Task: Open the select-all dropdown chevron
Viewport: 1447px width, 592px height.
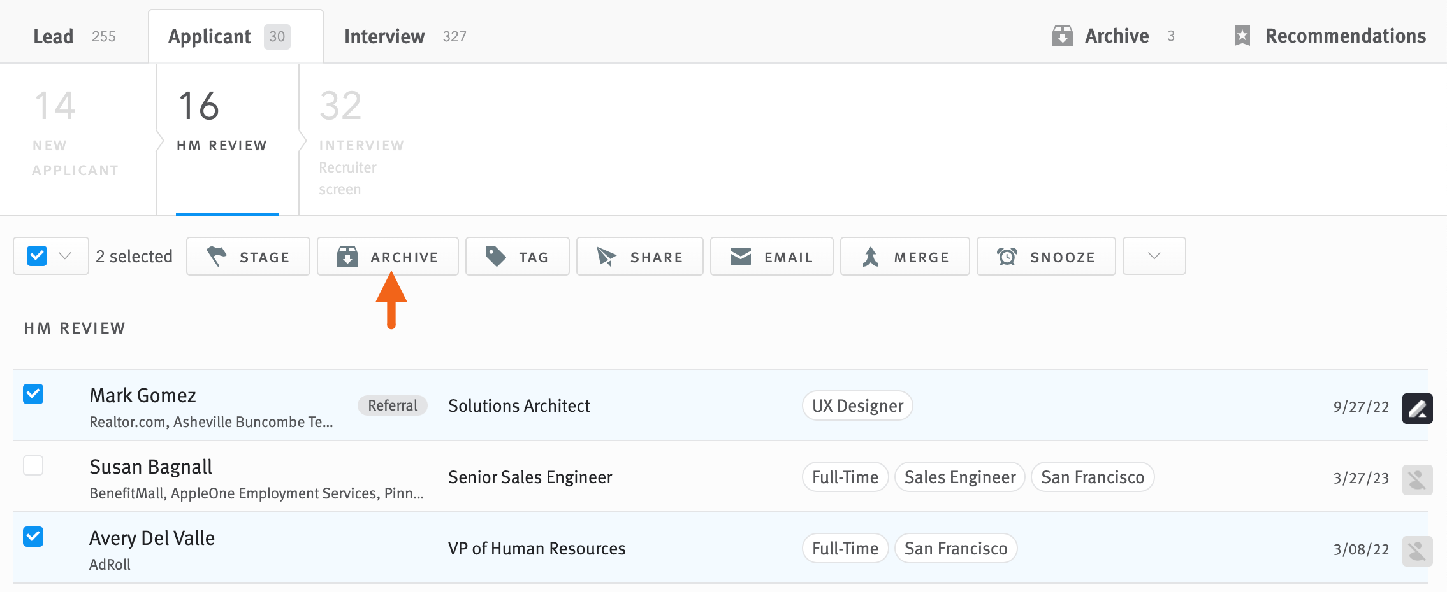Action: point(64,255)
